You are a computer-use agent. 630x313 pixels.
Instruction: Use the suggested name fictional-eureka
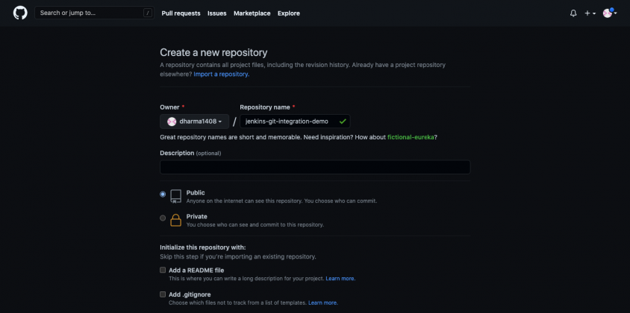411,137
